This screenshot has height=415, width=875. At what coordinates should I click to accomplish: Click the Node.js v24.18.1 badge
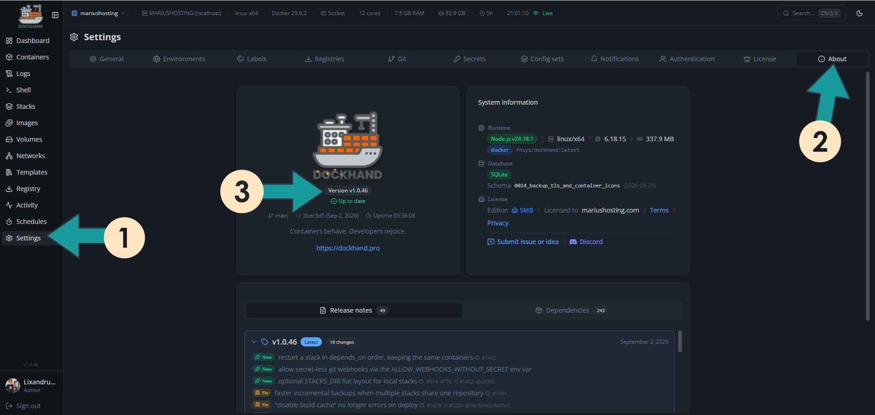pyautogui.click(x=512, y=139)
